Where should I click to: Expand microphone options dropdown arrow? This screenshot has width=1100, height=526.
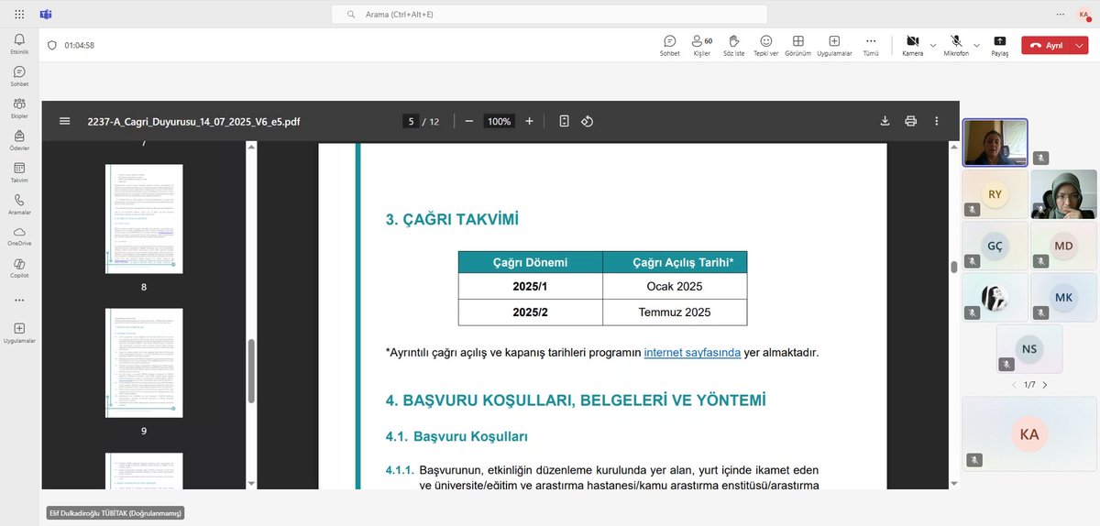click(x=976, y=44)
